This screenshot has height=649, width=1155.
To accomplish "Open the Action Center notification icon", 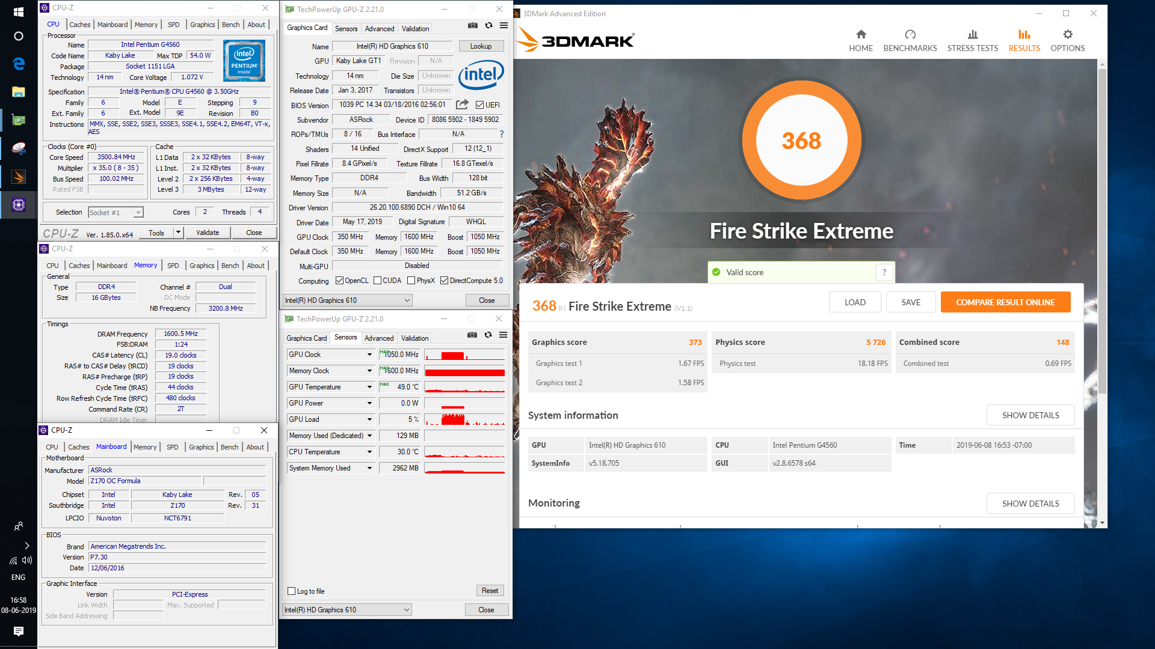I will [x=18, y=632].
